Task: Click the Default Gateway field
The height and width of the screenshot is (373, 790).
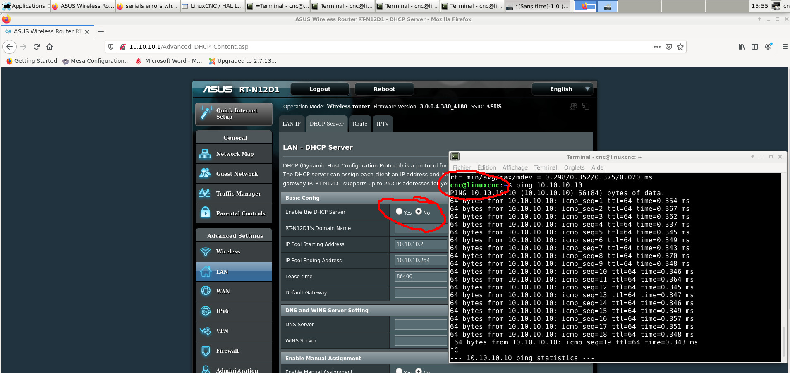Action: 421,292
